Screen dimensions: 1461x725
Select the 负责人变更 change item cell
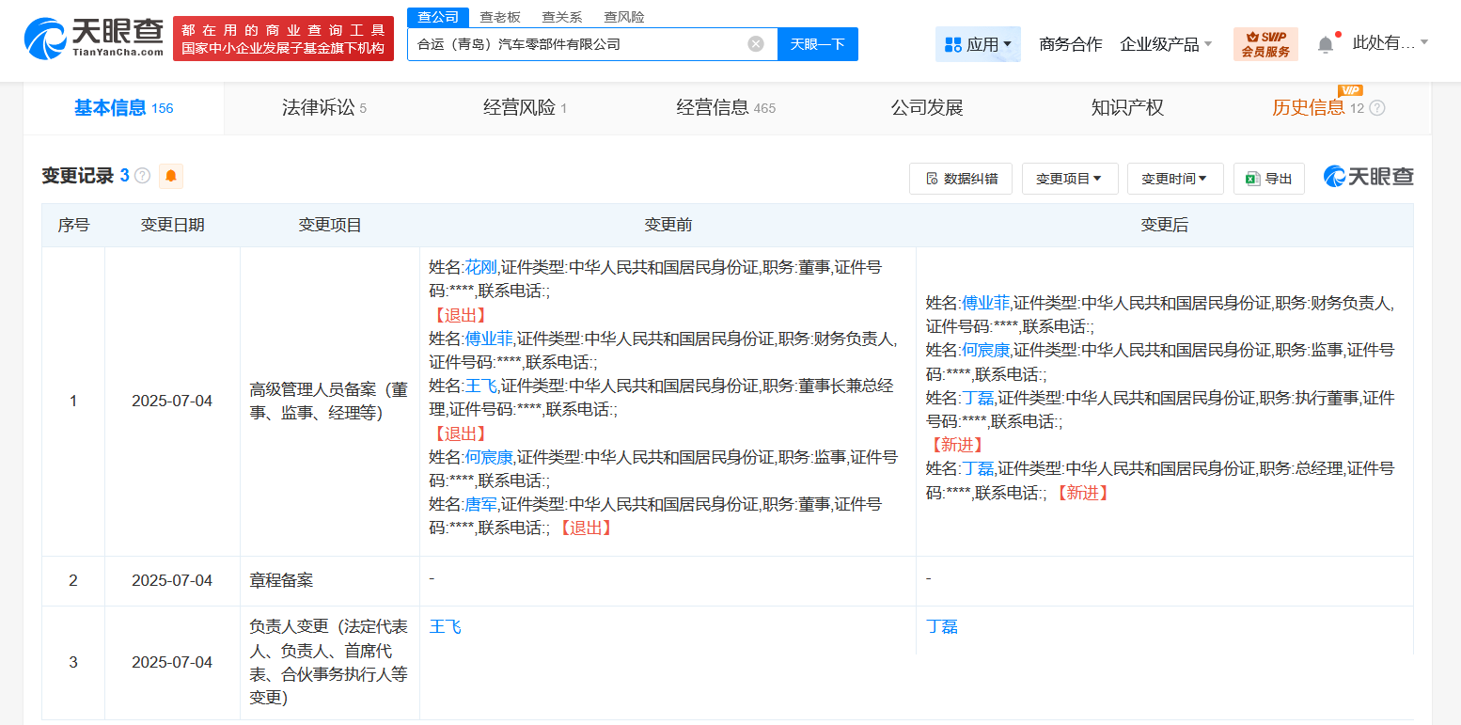[329, 663]
